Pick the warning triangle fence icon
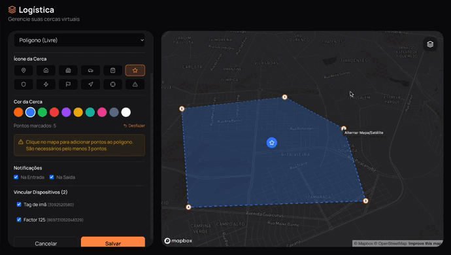The width and height of the screenshot is (451, 255). pyautogui.click(x=135, y=84)
